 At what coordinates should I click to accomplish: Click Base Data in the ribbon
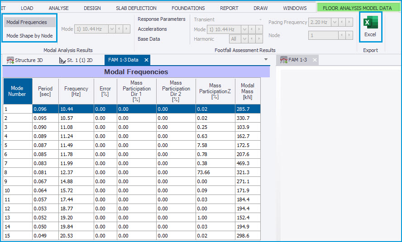(148, 39)
